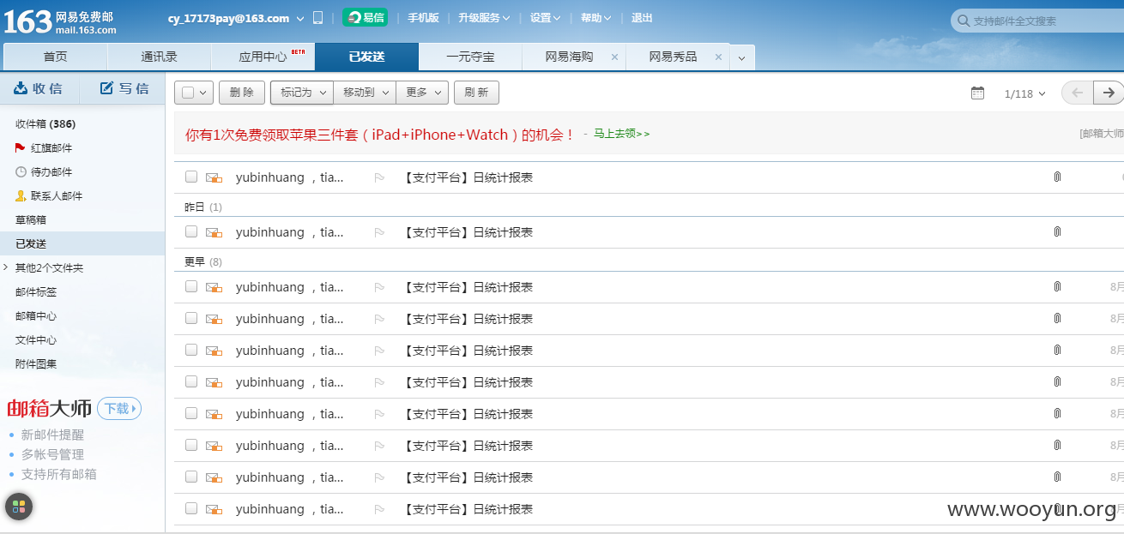Click attachment paperclip of the 昨日 email

tap(1057, 232)
